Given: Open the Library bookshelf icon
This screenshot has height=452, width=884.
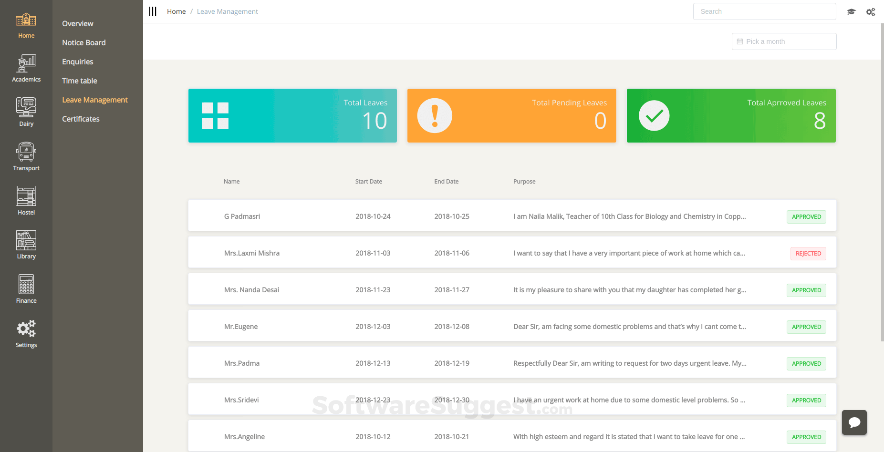Looking at the screenshot, I should [x=26, y=241].
